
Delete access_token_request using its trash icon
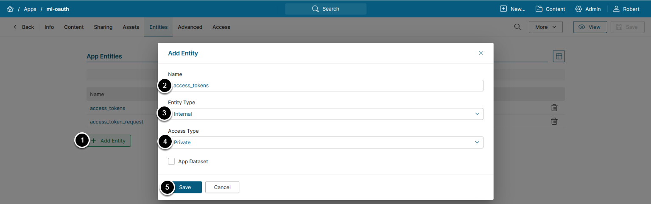coord(554,122)
